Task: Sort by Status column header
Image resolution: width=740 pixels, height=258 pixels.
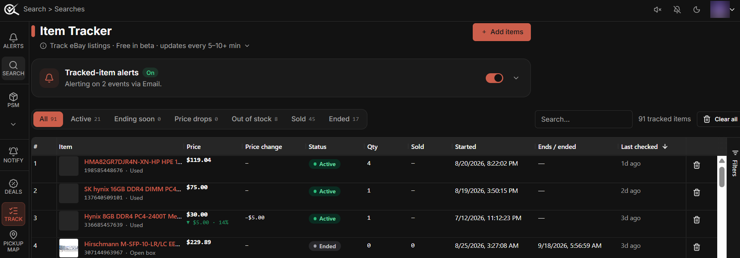Action: 317,147
